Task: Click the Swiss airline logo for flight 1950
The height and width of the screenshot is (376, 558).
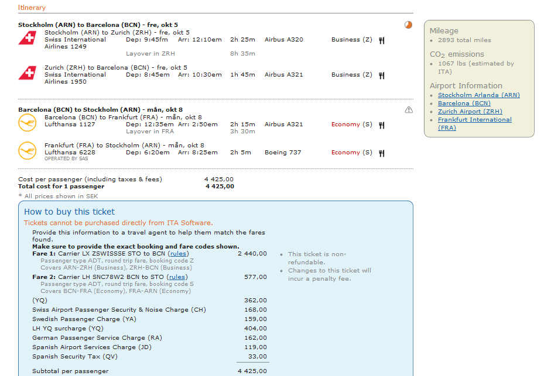Action: [28, 73]
